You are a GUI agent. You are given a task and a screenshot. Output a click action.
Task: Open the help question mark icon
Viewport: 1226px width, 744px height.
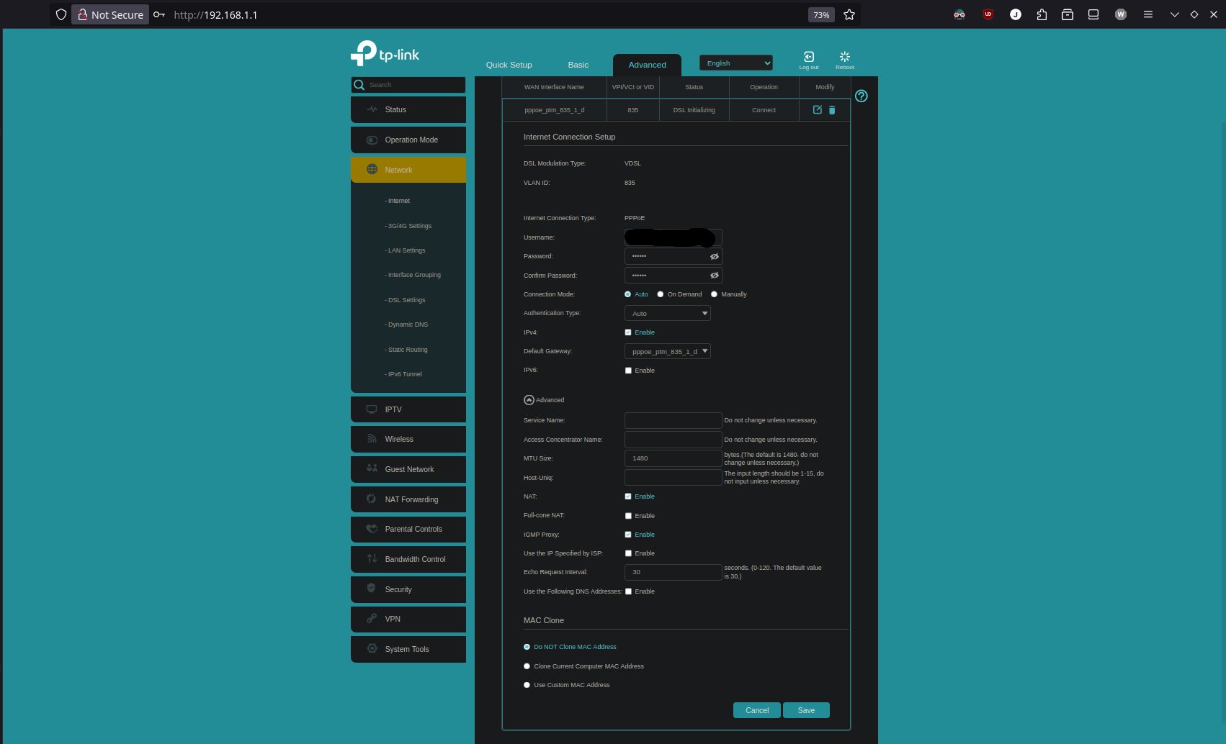pyautogui.click(x=861, y=96)
